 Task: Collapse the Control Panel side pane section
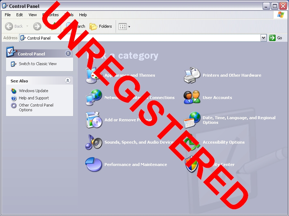pos(68,53)
